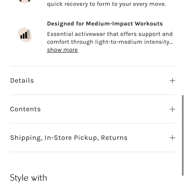Click the Style with section heading
Screen dimensions: 185x185
pos(29,178)
